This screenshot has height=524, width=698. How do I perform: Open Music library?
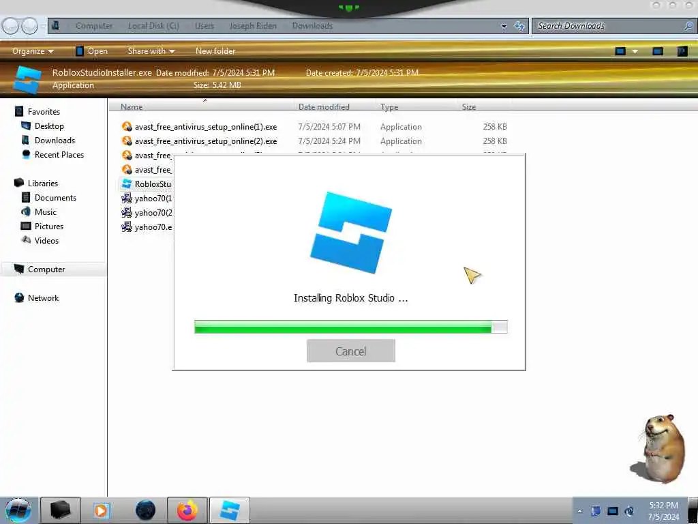(x=46, y=212)
